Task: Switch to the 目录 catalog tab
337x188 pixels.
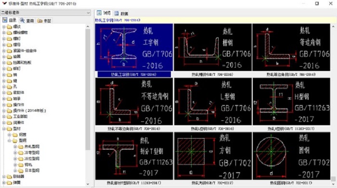Action: coord(10,20)
